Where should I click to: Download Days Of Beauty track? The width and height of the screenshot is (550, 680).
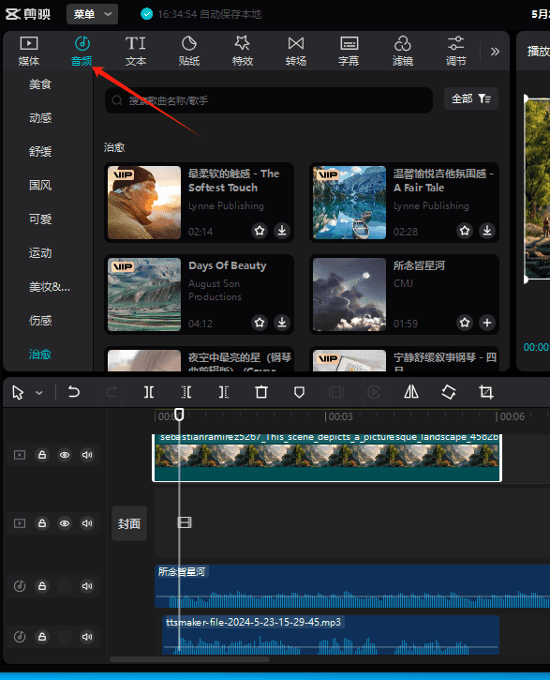pos(282,323)
